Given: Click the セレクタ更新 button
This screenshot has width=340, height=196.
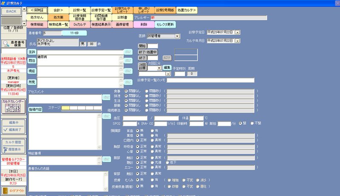Looking at the screenshot, I should click(165, 25).
